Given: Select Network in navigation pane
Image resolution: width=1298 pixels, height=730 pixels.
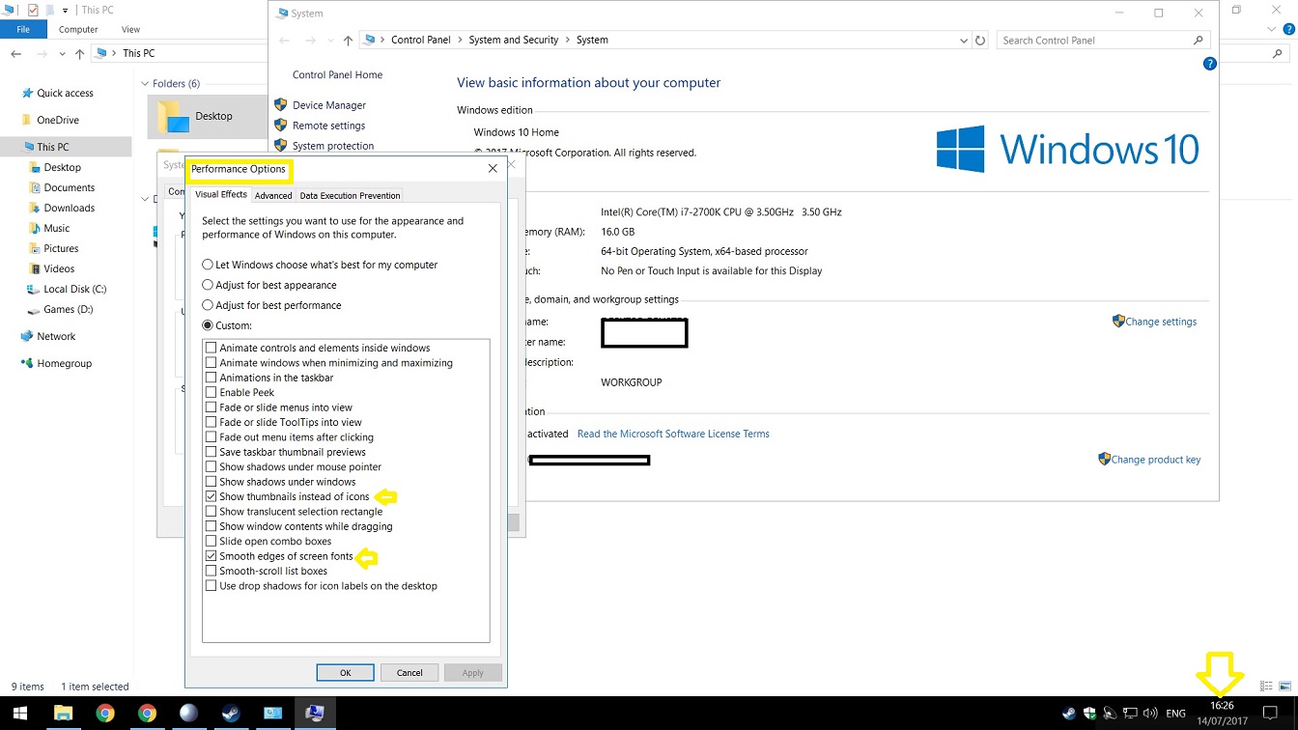Looking at the screenshot, I should click(x=56, y=336).
